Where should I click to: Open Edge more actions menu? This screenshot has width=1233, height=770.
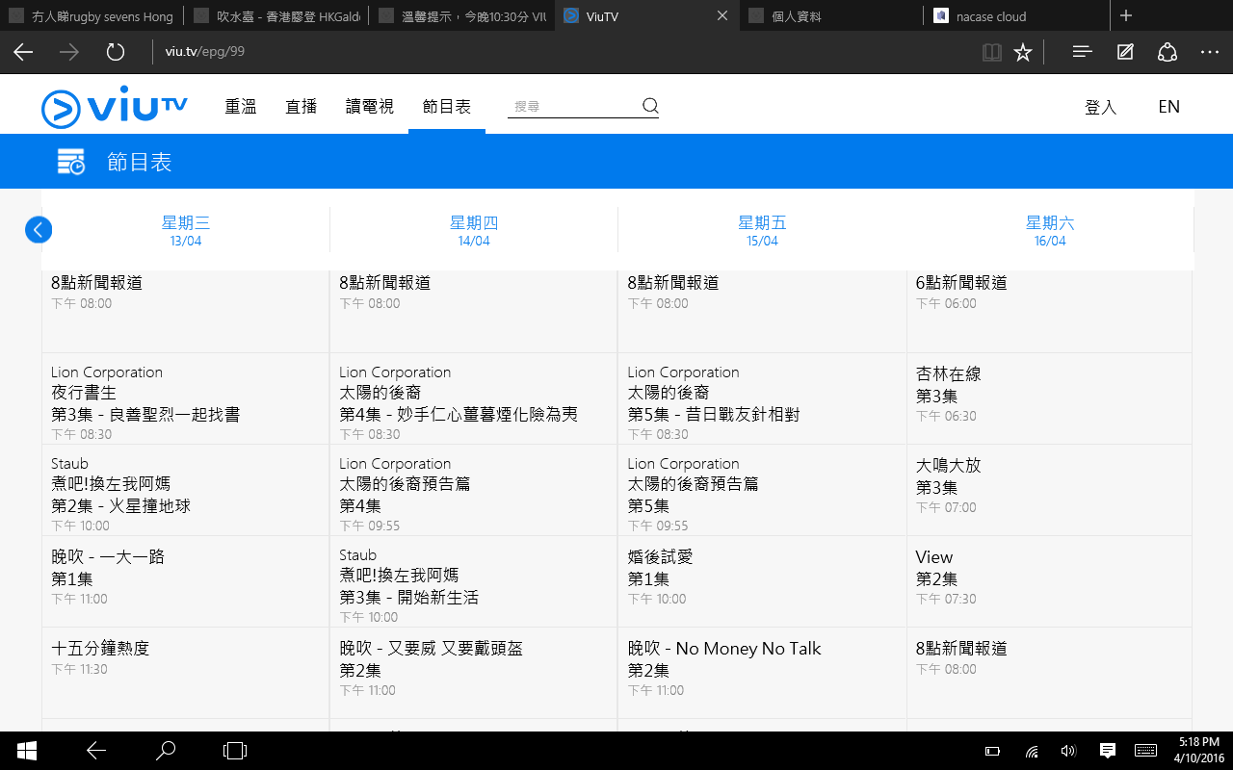[x=1210, y=52]
